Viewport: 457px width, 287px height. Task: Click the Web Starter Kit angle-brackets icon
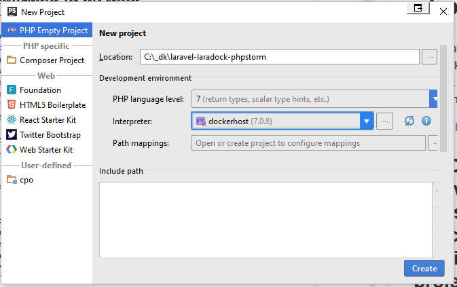click(x=12, y=149)
